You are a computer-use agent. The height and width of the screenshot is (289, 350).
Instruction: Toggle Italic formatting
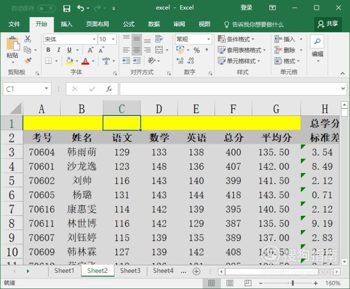[59, 50]
